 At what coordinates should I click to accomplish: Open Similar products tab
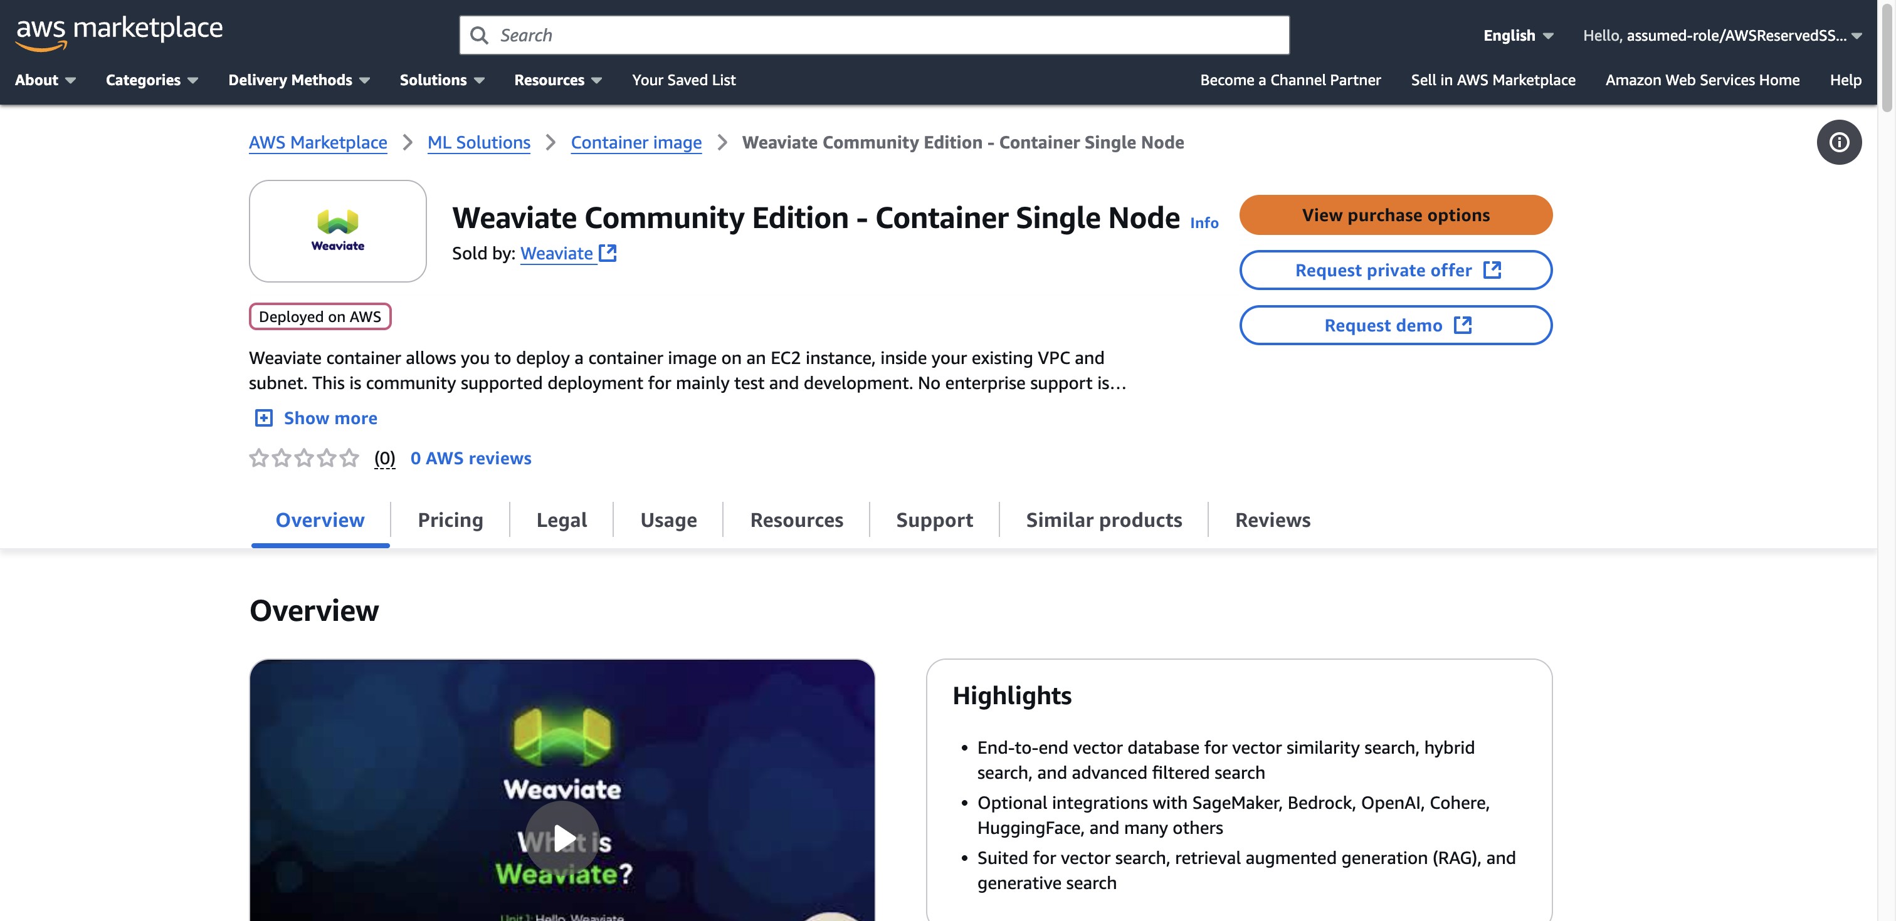[1103, 520]
